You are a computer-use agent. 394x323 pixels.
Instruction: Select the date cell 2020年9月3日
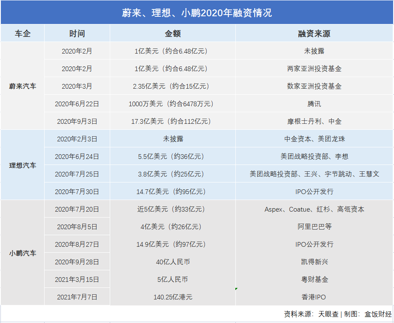pos(77,121)
